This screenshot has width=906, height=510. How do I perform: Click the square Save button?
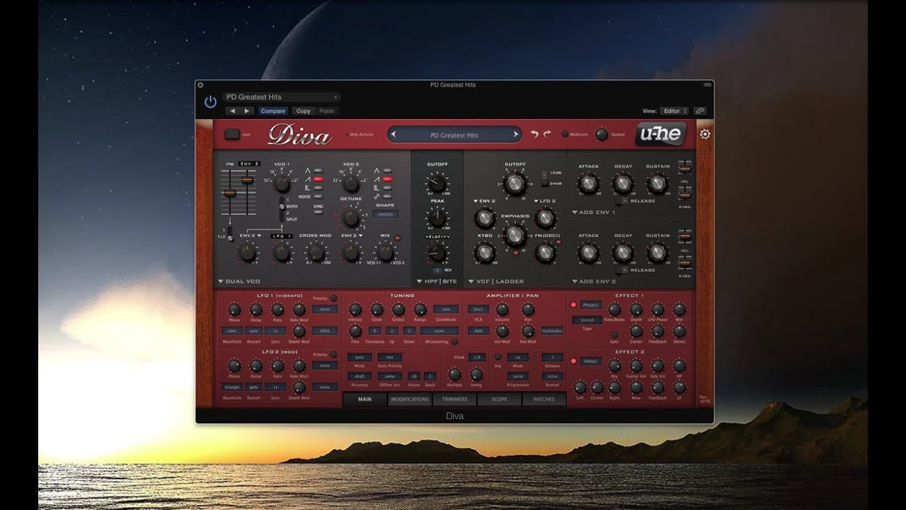pos(231,134)
